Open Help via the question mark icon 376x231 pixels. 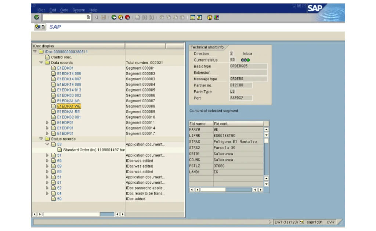point(210,17)
